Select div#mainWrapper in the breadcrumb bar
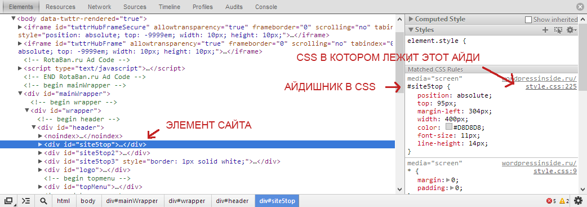The image size is (587, 207). (131, 201)
